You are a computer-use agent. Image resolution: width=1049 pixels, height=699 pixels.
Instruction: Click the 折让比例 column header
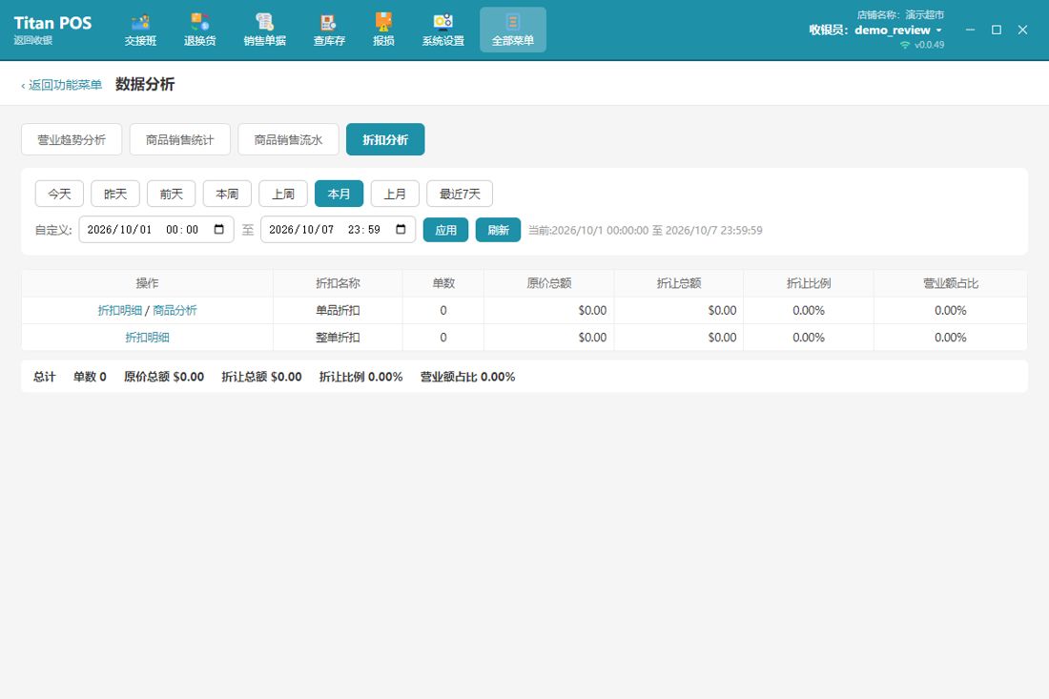pyautogui.click(x=809, y=283)
